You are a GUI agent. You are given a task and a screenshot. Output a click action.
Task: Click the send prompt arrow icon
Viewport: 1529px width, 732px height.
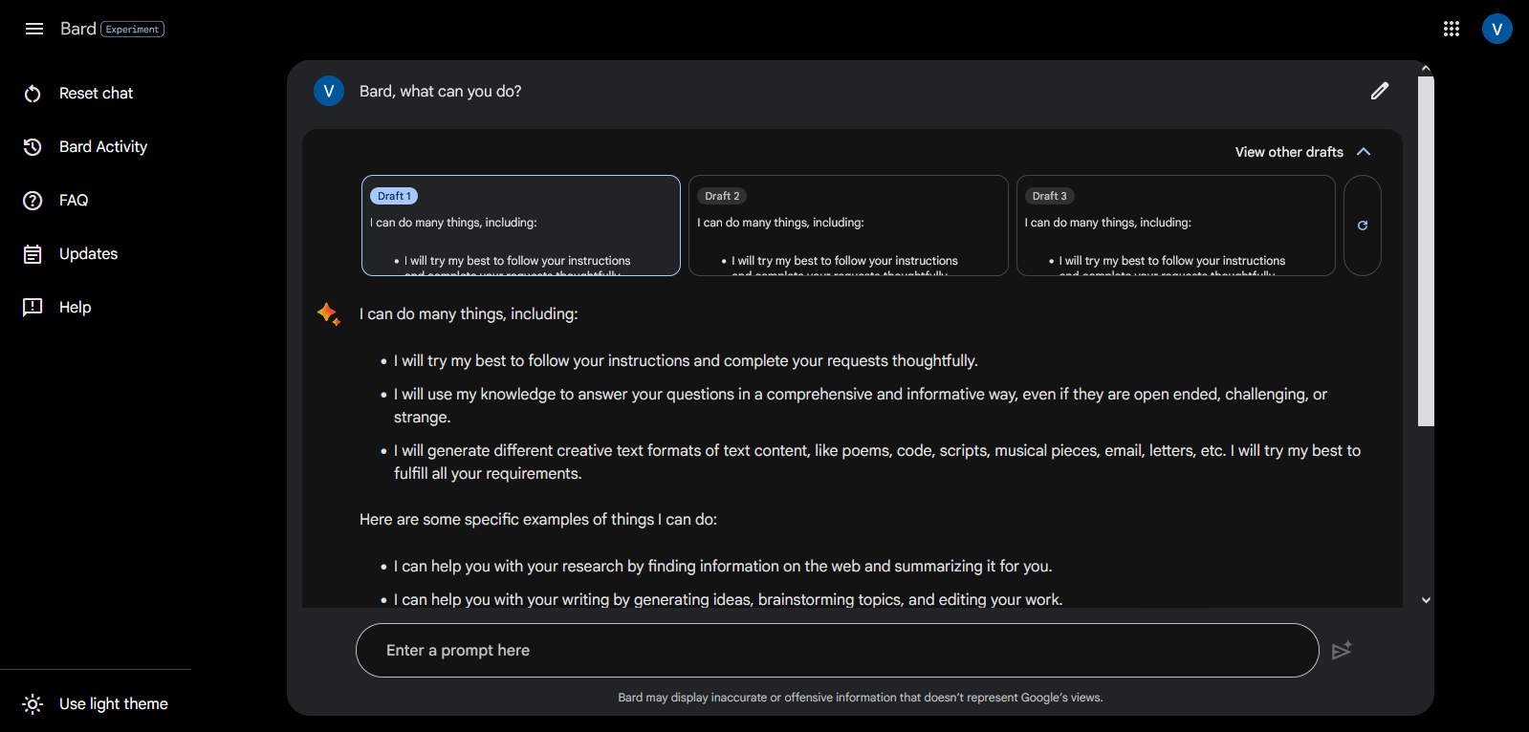1343,650
